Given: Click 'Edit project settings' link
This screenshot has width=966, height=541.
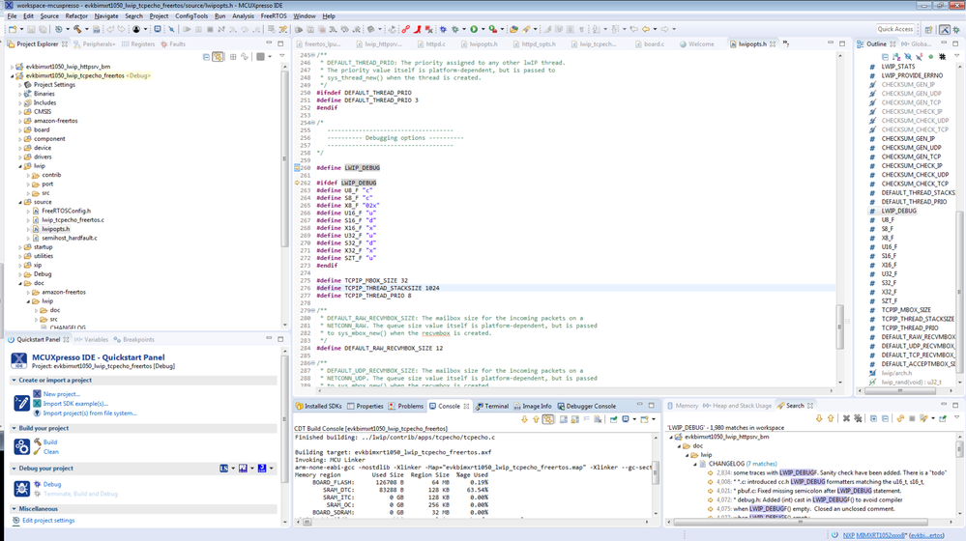Looking at the screenshot, I should (x=48, y=521).
